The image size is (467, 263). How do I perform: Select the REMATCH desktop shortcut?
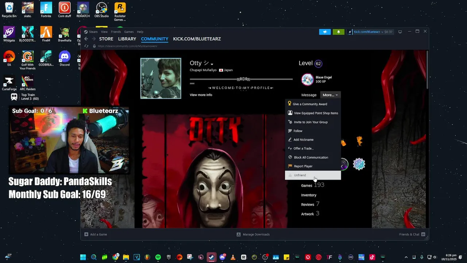pos(83,10)
